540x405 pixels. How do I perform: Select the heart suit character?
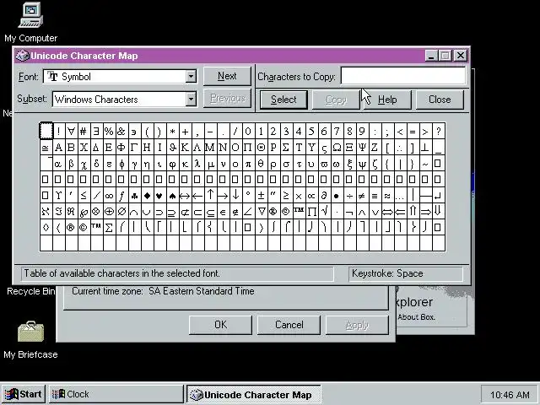[159, 196]
